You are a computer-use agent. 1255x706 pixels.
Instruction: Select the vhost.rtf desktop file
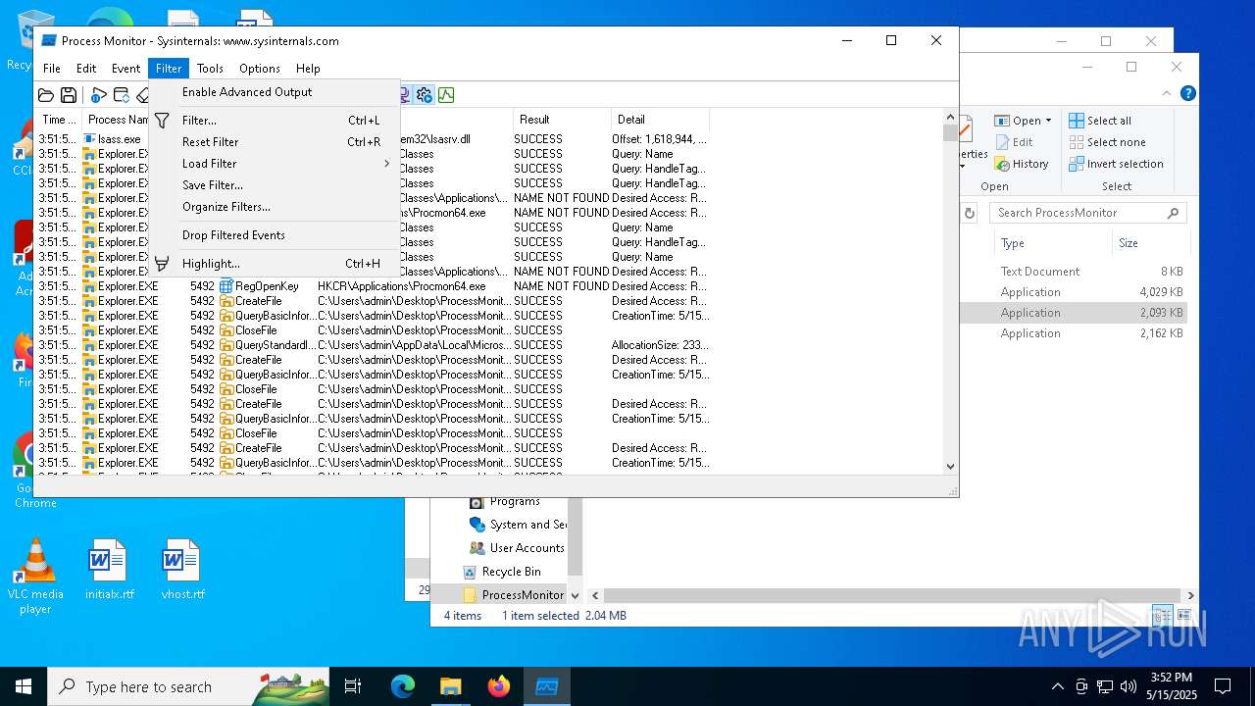(182, 570)
